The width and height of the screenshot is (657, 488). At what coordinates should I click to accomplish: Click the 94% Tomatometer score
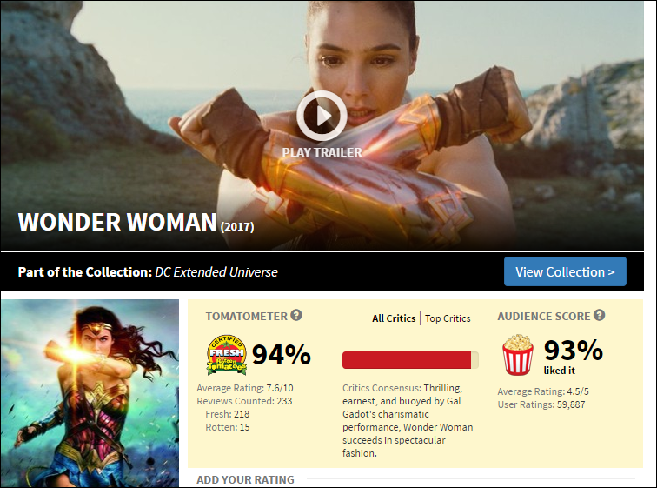tap(282, 355)
